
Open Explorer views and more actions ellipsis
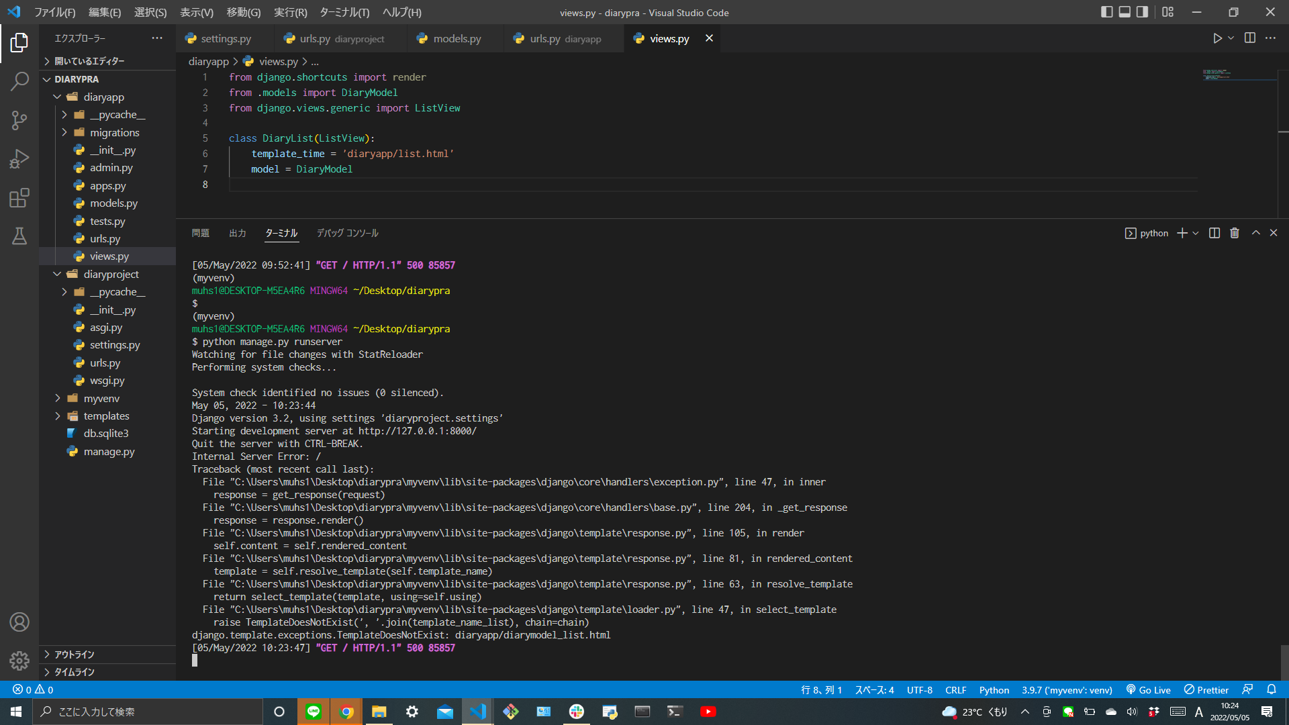click(157, 38)
